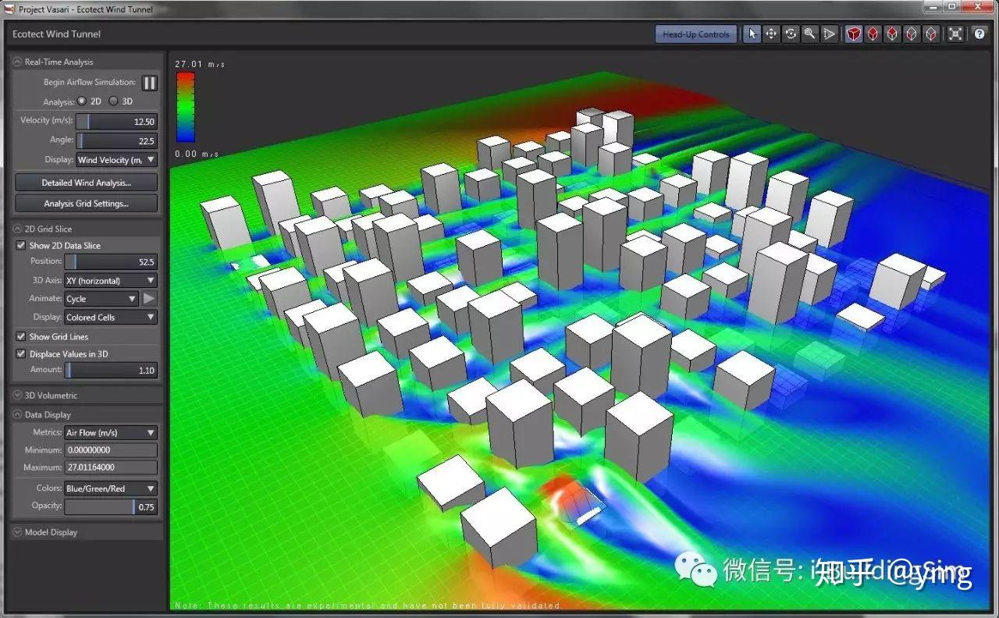Click Detailed Wind Analysis
The width and height of the screenshot is (999, 618).
(x=85, y=182)
